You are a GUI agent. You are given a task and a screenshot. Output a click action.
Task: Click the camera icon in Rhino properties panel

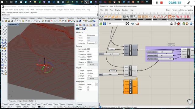click(77, 28)
